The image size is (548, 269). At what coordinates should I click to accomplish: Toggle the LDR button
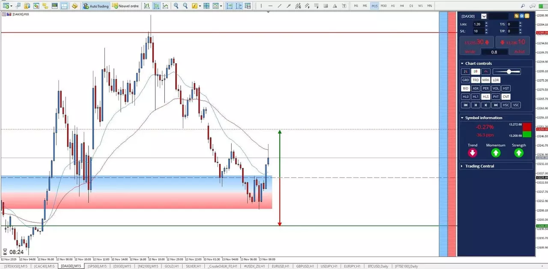(x=496, y=80)
